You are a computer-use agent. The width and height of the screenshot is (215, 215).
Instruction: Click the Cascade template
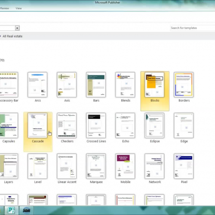[38, 132]
